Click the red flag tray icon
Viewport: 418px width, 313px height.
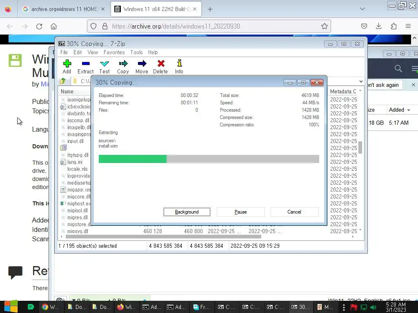[354, 307]
